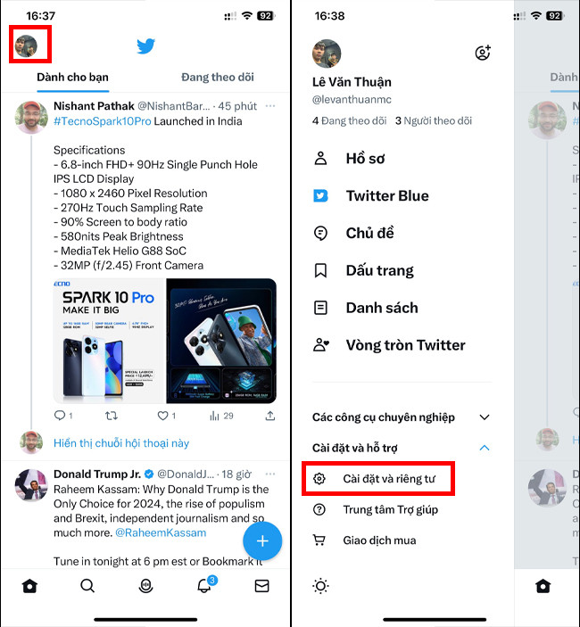Screen dimensions: 580x627
Task: Open profile avatar in top-left corner
Action: coord(26,46)
